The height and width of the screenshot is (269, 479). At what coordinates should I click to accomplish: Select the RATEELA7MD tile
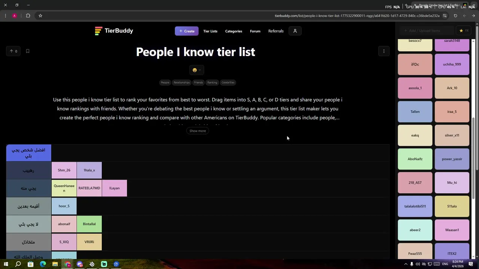coord(89,188)
